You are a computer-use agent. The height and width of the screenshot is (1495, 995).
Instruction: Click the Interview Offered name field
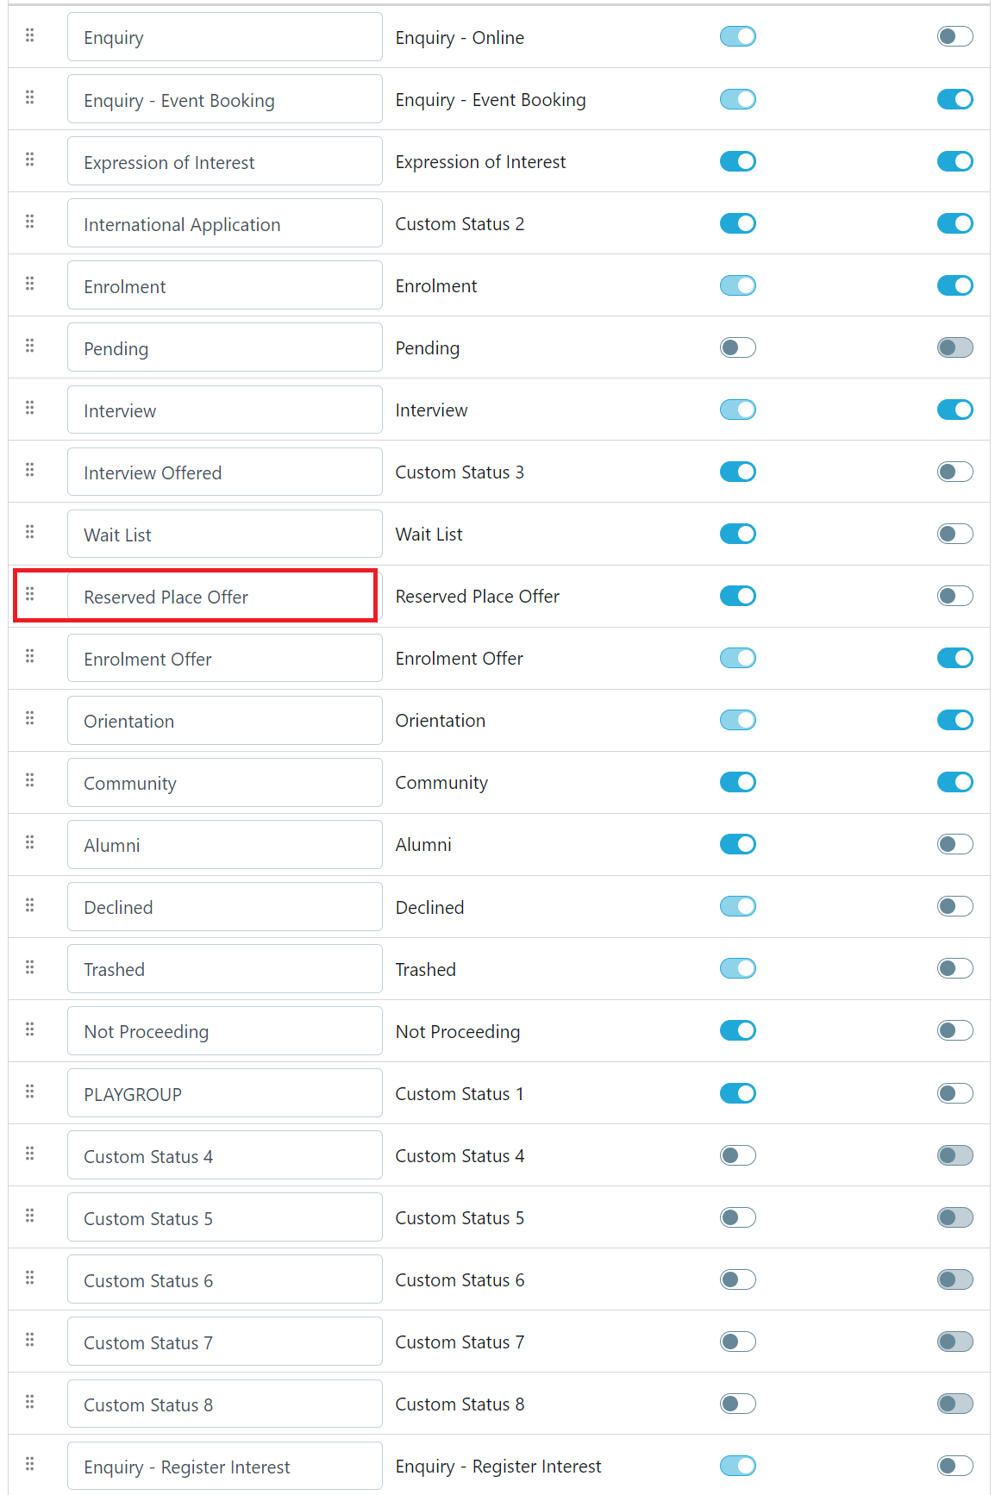pyautogui.click(x=224, y=472)
